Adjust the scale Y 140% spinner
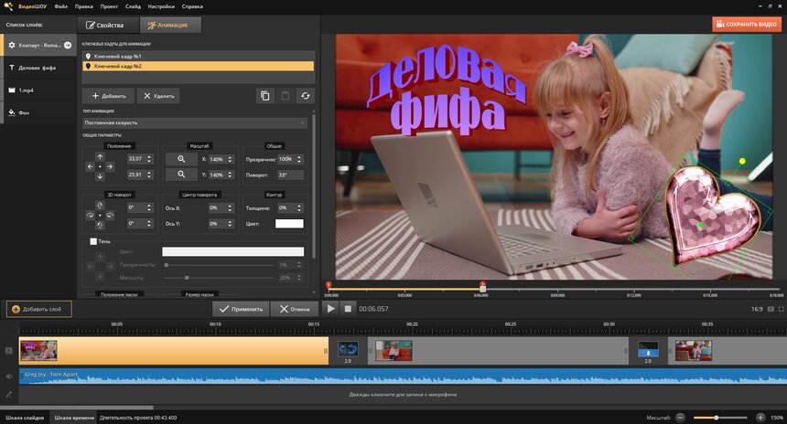 point(221,175)
